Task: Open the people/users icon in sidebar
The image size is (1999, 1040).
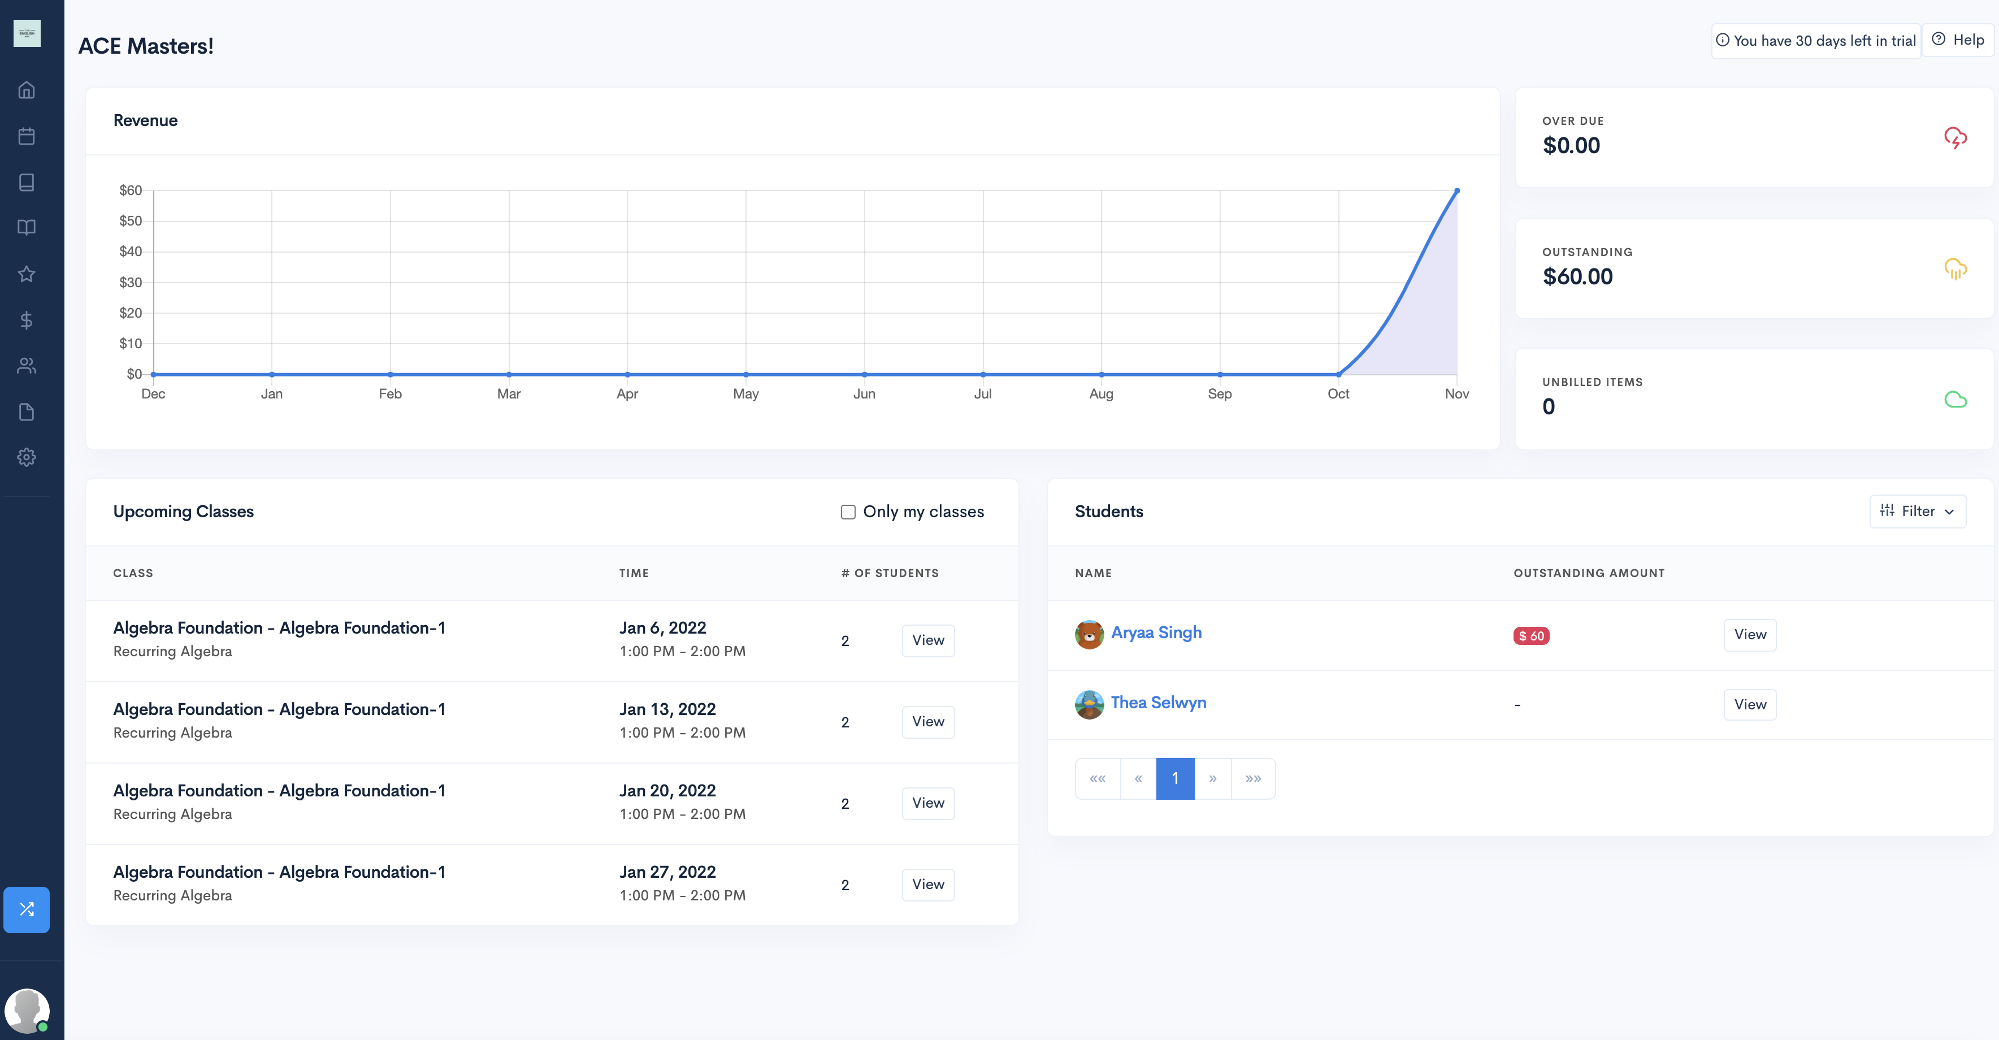Action: (x=27, y=366)
